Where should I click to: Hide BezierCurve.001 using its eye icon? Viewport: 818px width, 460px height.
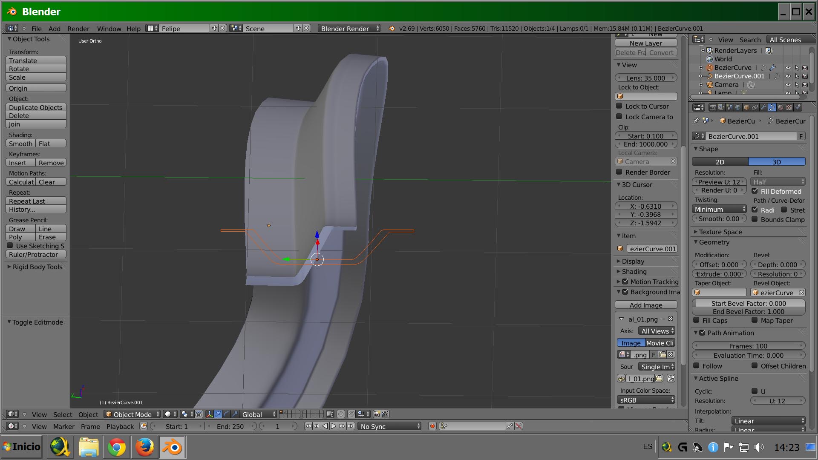(788, 76)
